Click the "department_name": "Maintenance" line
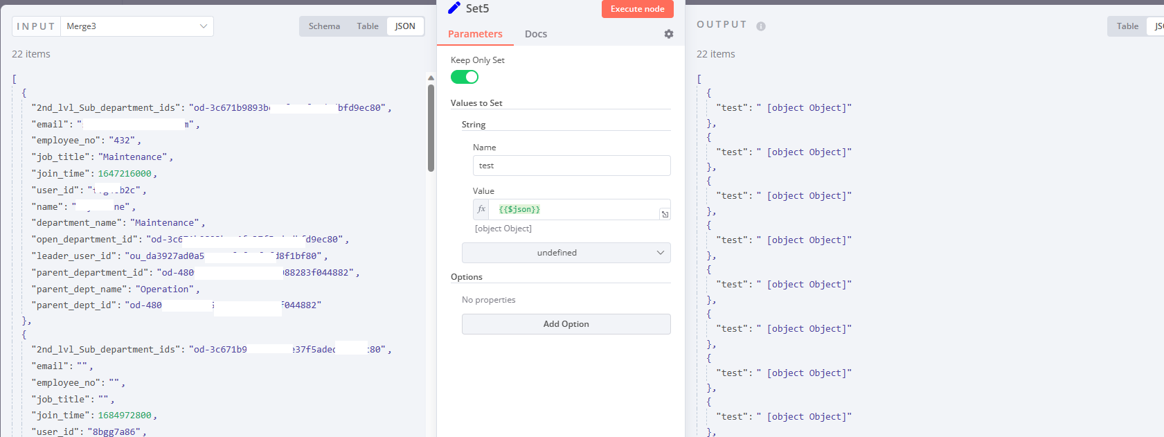The width and height of the screenshot is (1164, 437). [x=118, y=223]
